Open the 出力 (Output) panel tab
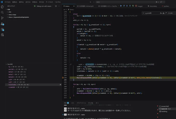This screenshot has width=176, height=119. (x=73, y=103)
